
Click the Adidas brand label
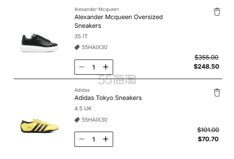82,90
